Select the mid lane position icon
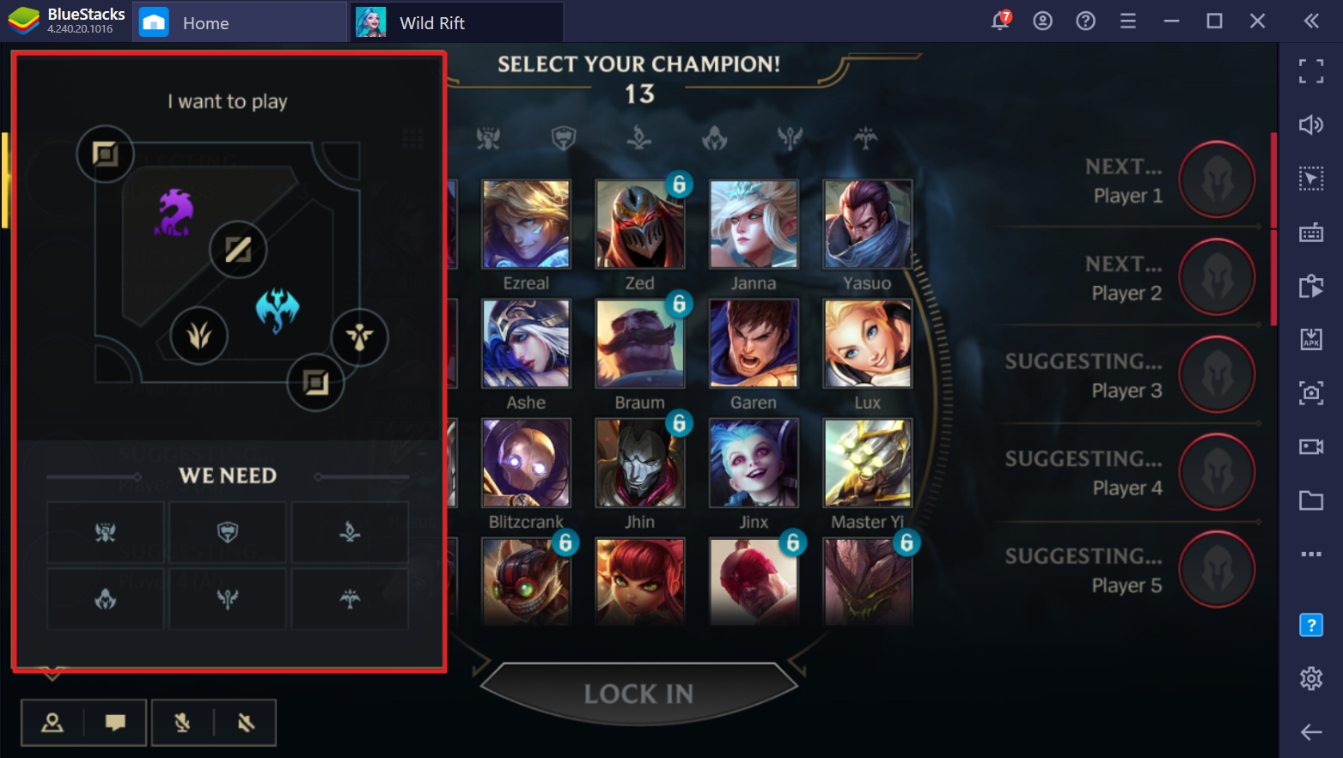1343x758 pixels. (238, 250)
